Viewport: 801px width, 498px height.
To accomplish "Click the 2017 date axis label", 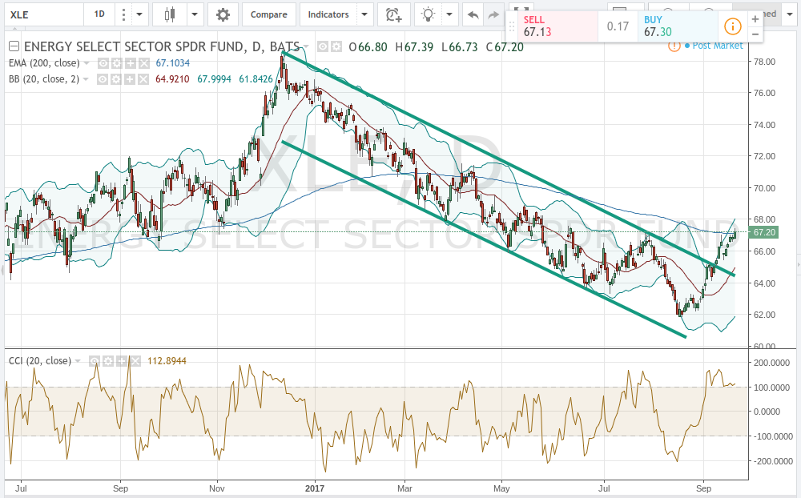I will click(315, 488).
